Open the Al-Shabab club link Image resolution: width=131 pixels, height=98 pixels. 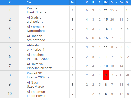[35, 36]
